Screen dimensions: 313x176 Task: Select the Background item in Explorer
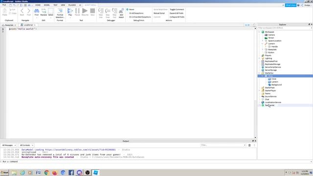[276, 85]
